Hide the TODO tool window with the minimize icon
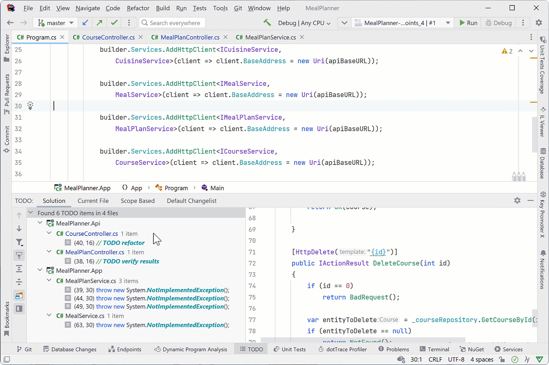The width and height of the screenshot is (549, 365). pos(530,200)
